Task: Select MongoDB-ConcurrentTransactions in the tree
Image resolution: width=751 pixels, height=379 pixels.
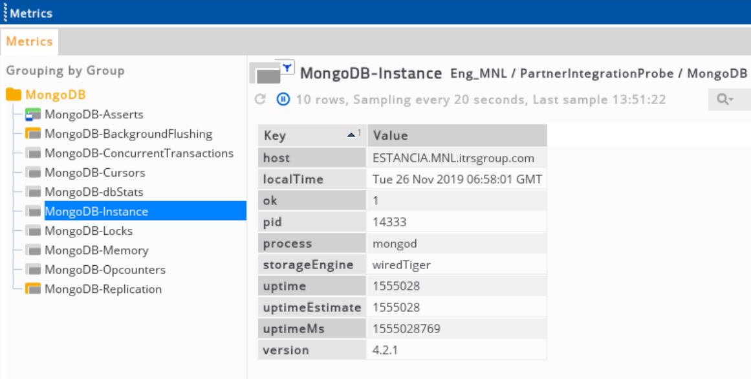Action: click(x=138, y=154)
